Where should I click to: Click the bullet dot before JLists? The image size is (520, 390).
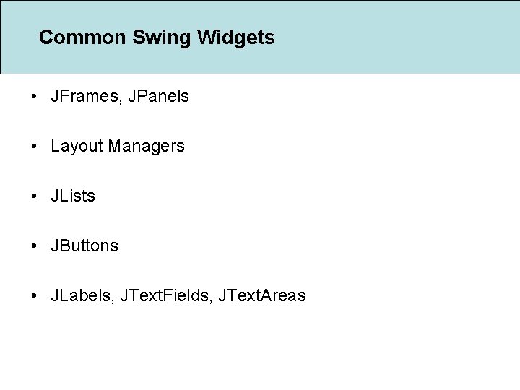[35, 196]
